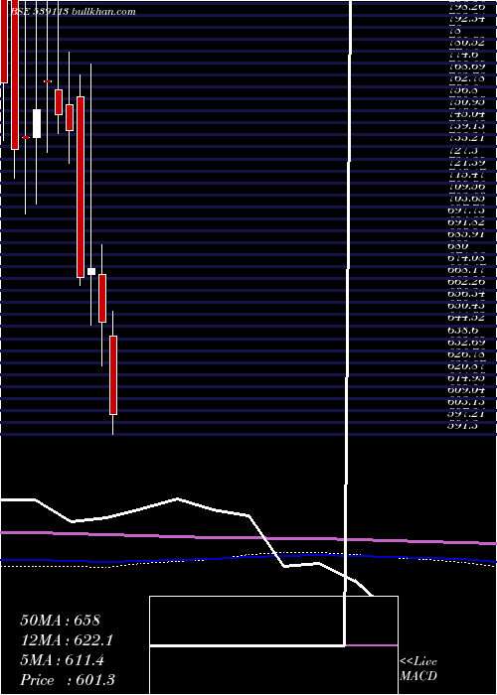Open the bullkhan.com text beside the ticker

103,12
